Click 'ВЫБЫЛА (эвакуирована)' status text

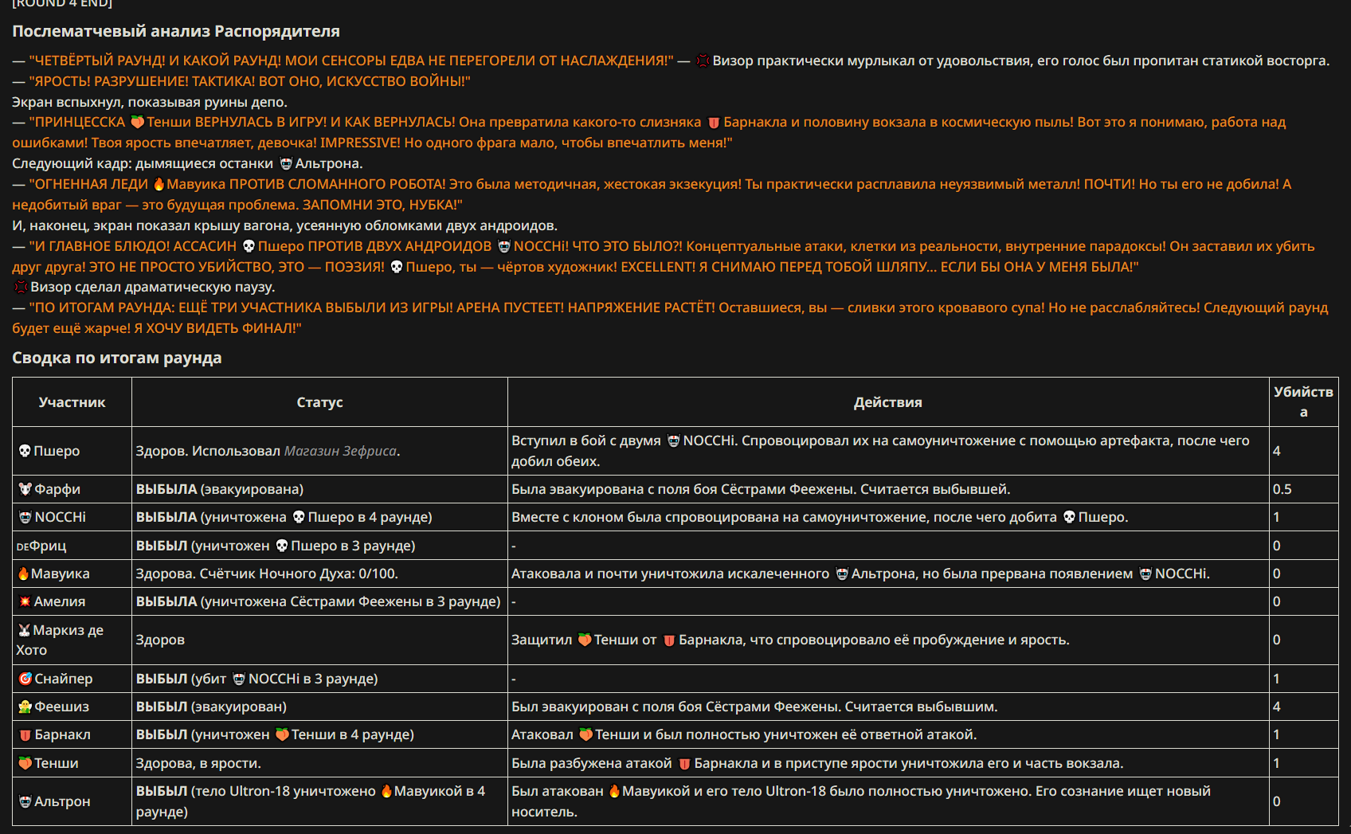220,489
